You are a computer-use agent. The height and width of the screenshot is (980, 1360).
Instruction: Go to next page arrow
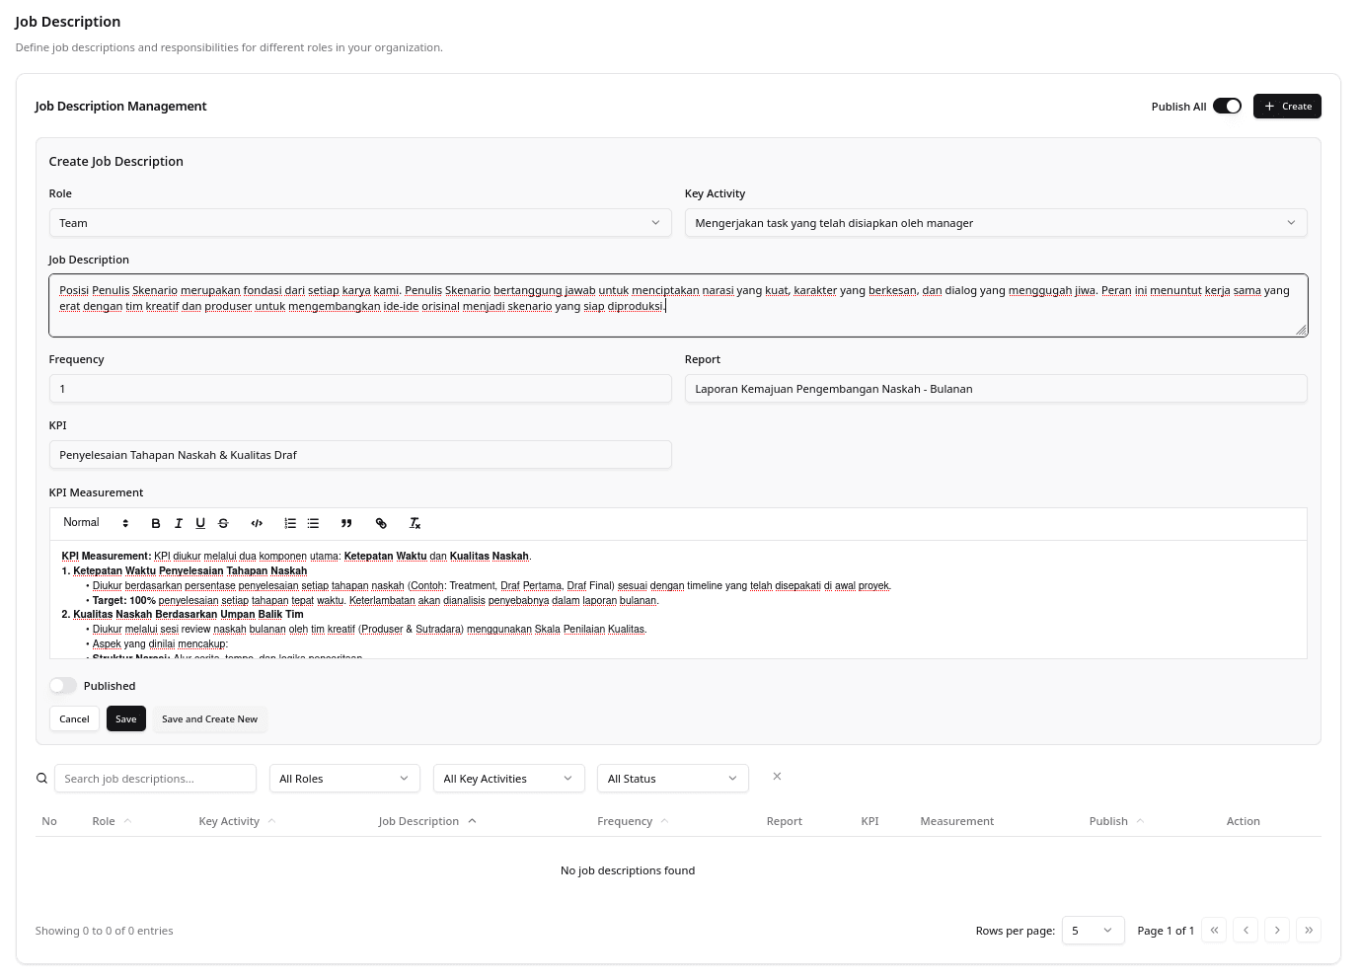point(1277,930)
